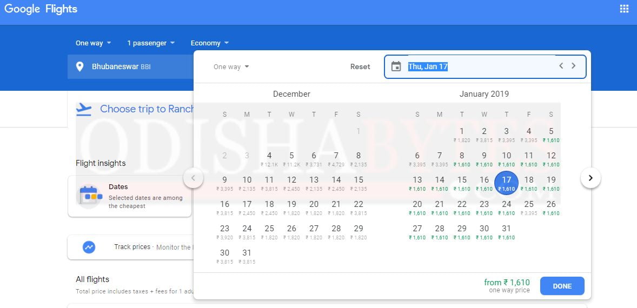This screenshot has width=637, height=308.
Task: Click previous day arrow in date field
Action: [x=561, y=66]
